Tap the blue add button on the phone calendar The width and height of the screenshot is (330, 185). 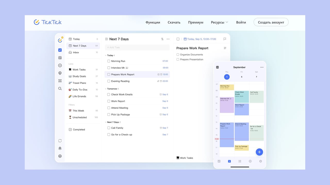259,152
